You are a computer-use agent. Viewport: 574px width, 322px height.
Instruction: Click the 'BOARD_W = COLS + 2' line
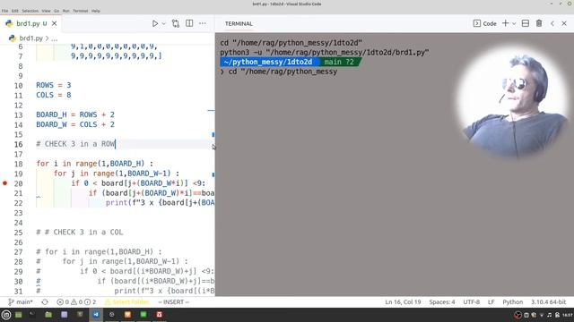click(x=75, y=124)
